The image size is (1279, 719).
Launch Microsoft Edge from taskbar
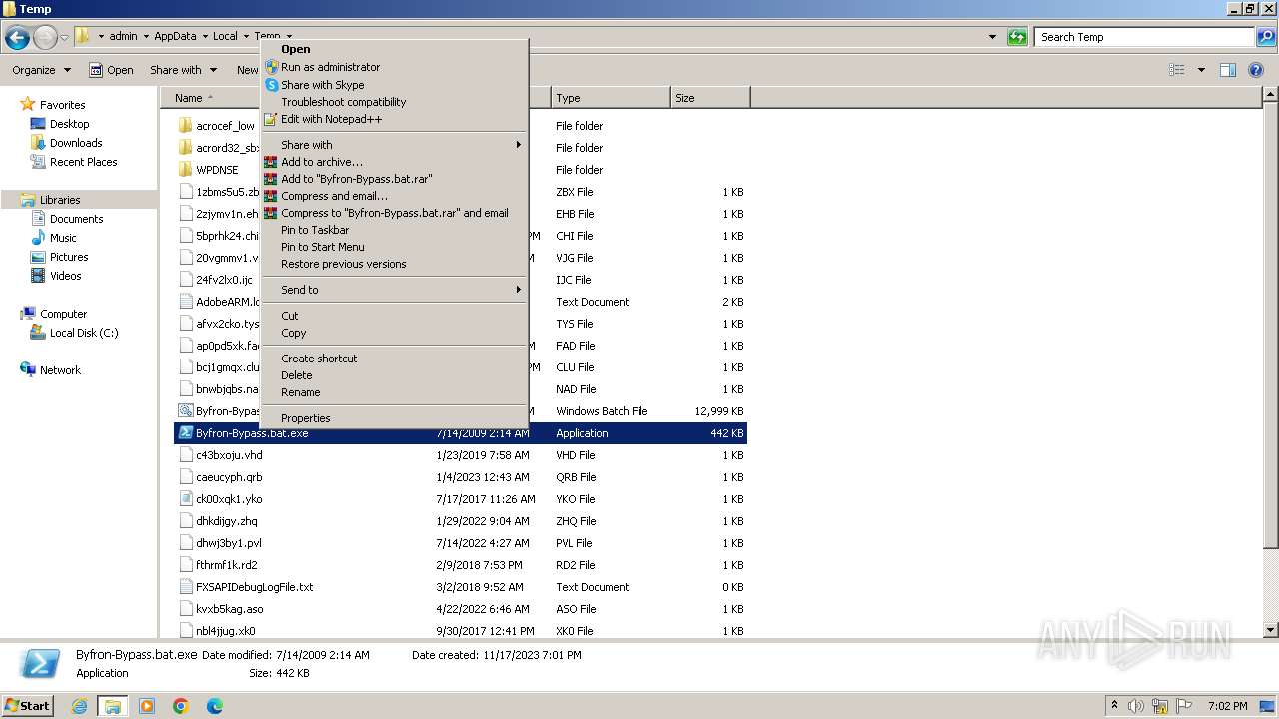click(215, 706)
